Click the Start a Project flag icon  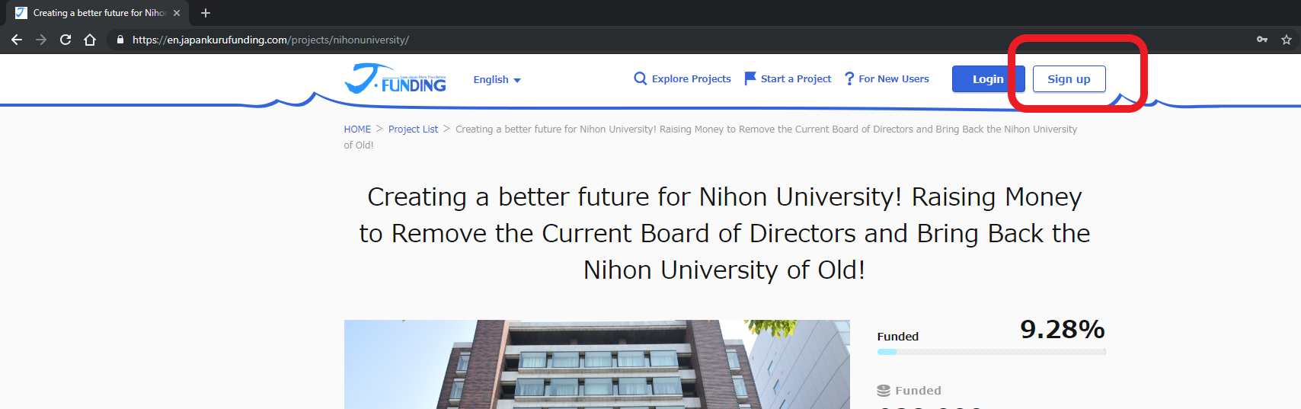[x=750, y=78]
